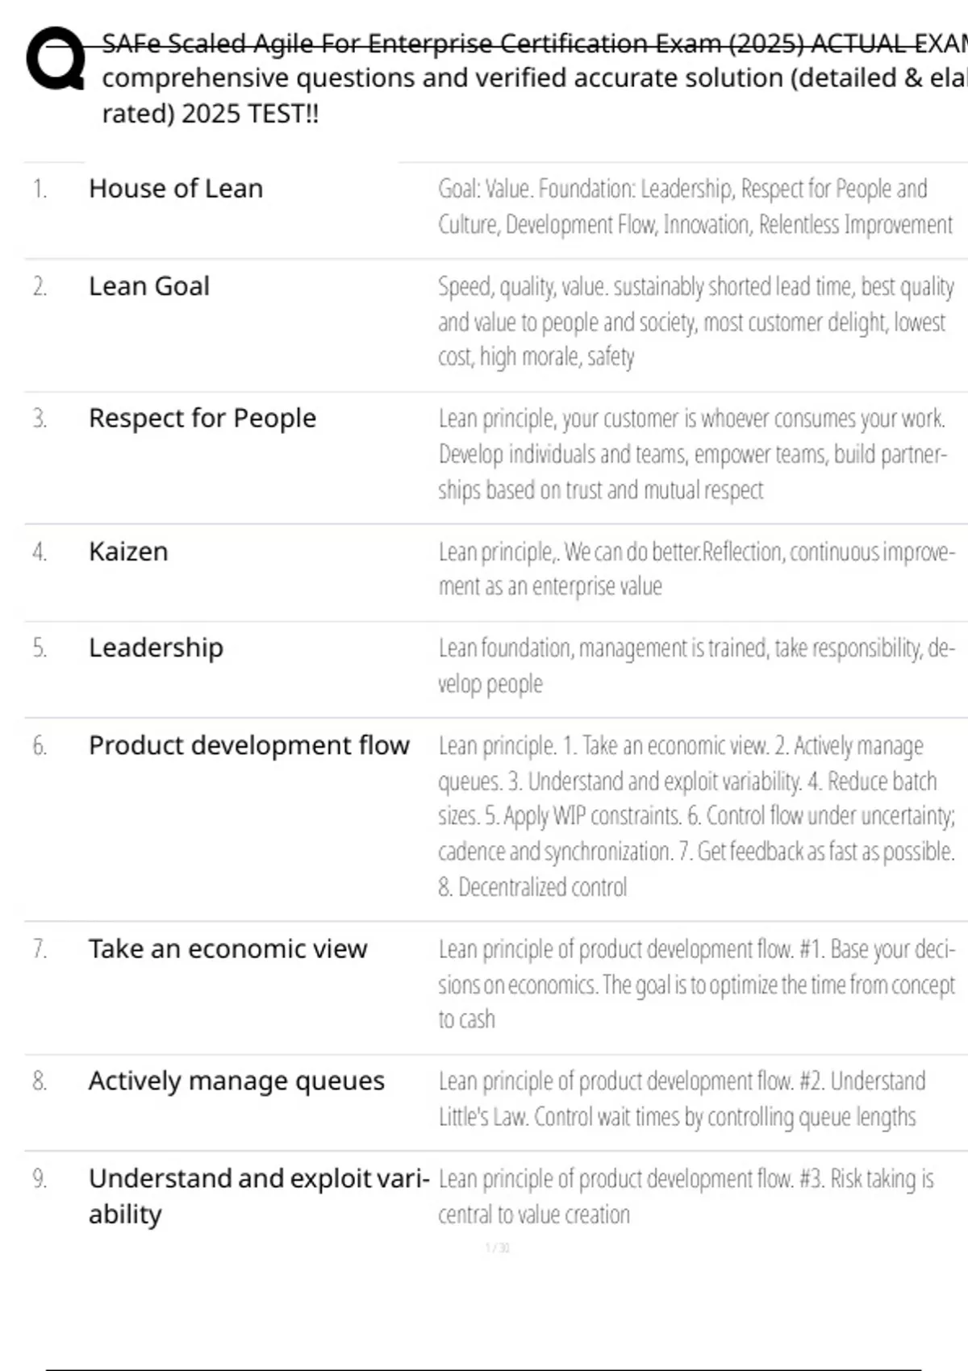Click the House of Lean definition text
This screenshot has width=968, height=1371.
tap(694, 206)
